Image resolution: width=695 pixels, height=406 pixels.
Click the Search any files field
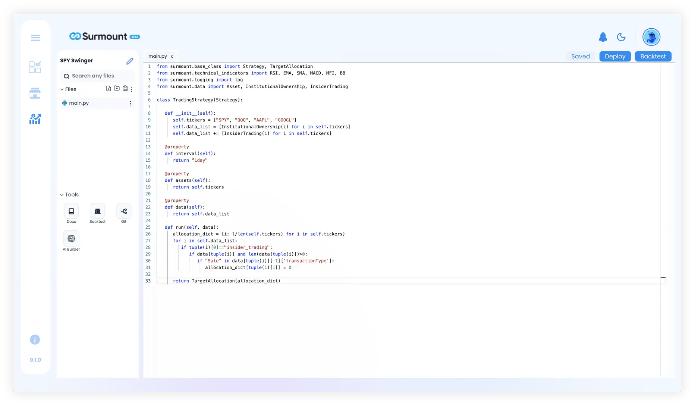(98, 76)
